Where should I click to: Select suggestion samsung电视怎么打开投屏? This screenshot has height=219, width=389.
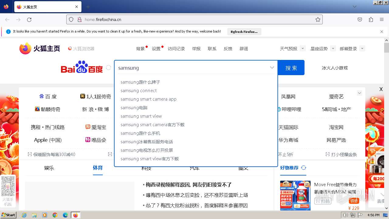pyautogui.click(x=147, y=150)
